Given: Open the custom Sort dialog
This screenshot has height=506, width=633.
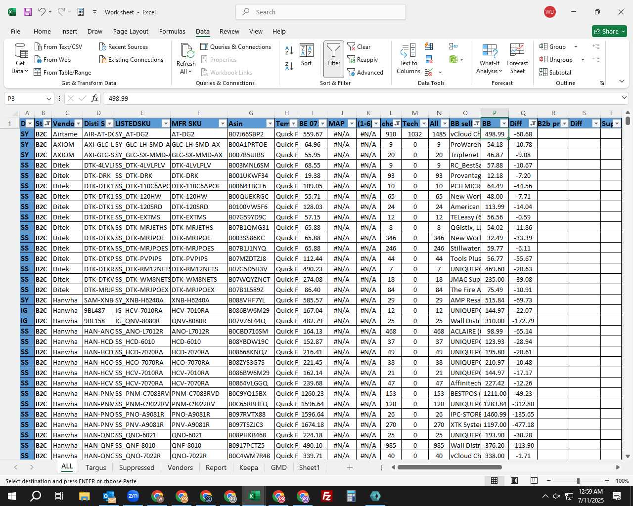Looking at the screenshot, I should click(x=307, y=55).
